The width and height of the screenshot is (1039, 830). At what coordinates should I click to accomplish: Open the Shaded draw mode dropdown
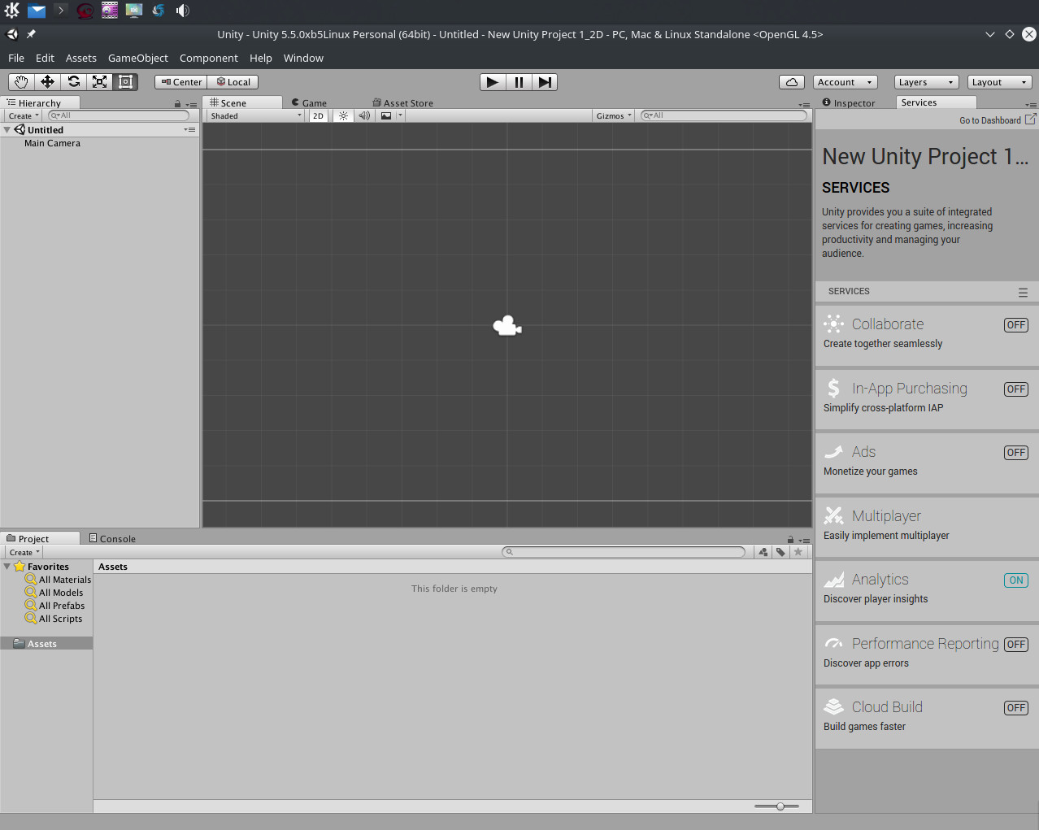[253, 115]
